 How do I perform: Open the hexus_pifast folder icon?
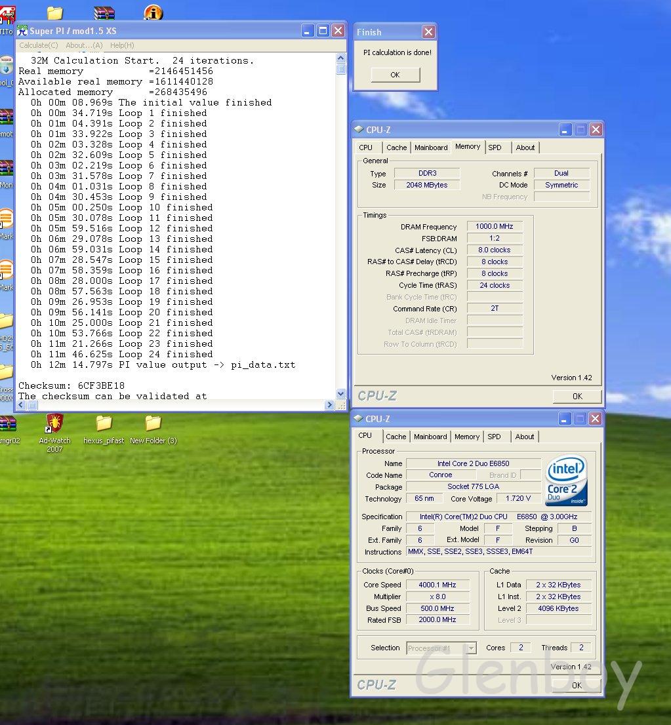point(104,423)
